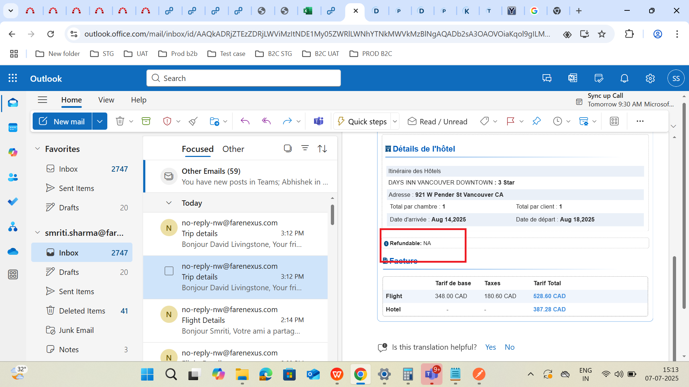The width and height of the screenshot is (689, 387).
Task: Open the Report dropdown arrow
Action: (178, 121)
